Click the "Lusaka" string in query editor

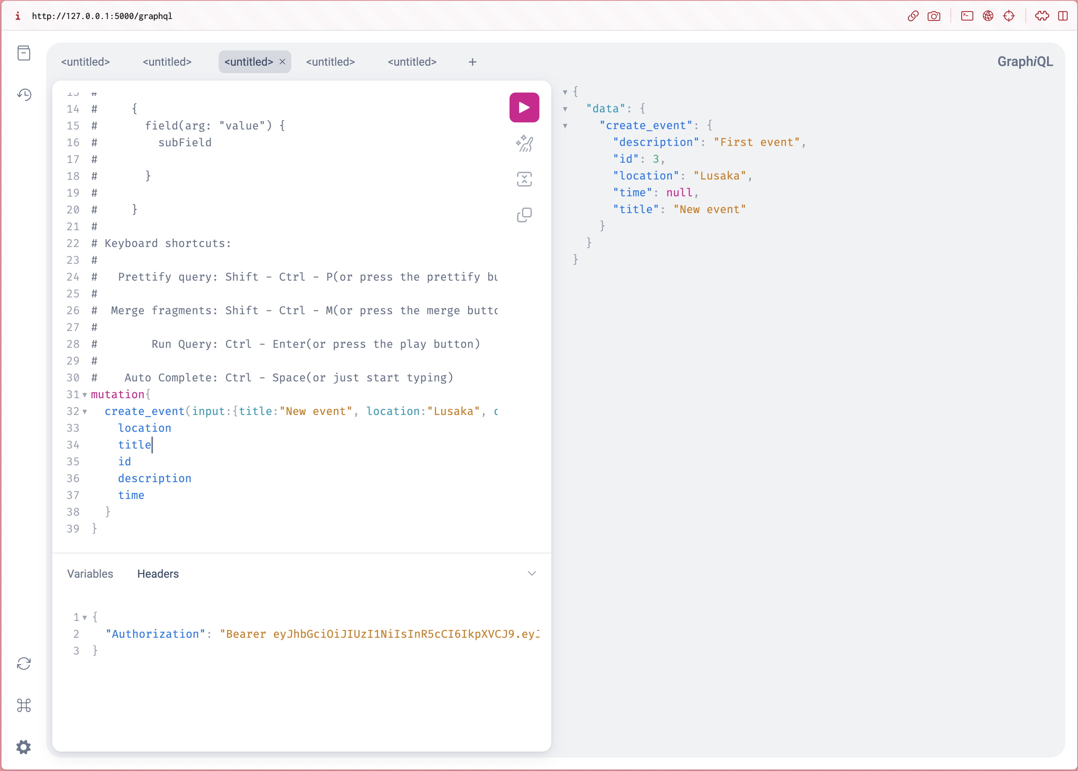(x=453, y=411)
